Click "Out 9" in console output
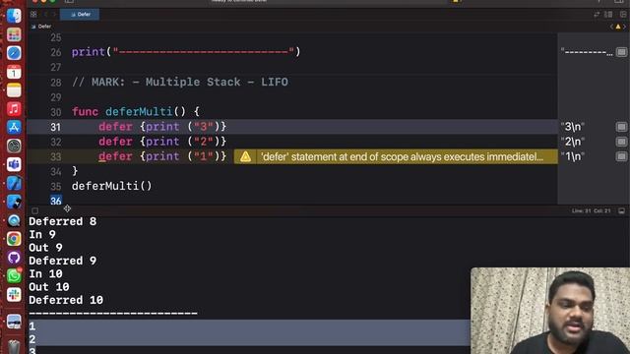 pyautogui.click(x=45, y=248)
